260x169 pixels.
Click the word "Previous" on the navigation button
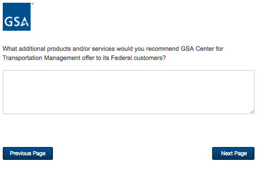pos(21,153)
